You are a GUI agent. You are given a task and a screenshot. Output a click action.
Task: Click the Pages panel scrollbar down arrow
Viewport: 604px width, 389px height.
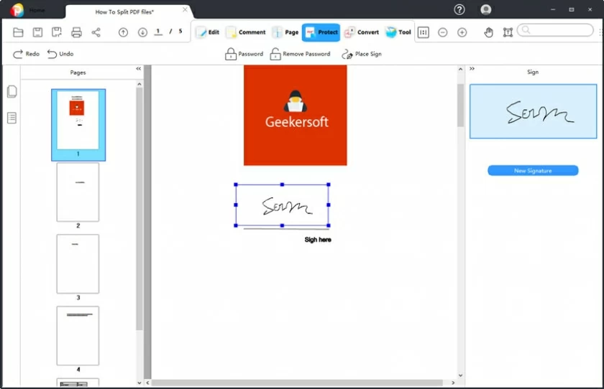[x=139, y=383]
